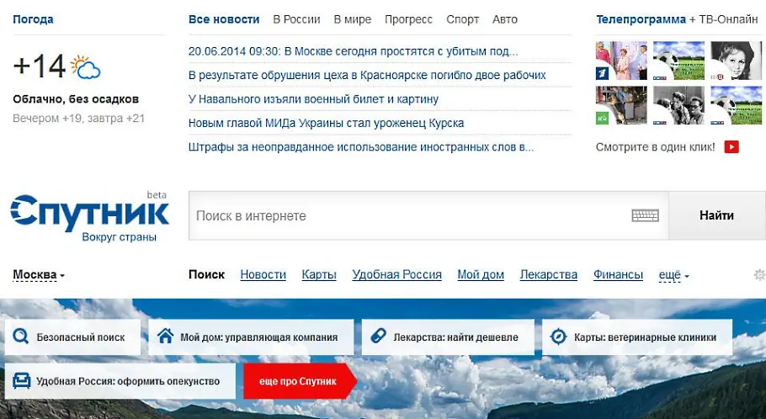This screenshot has height=419, width=766.
Task: Click the Безопасный поиск magnifier icon
Action: tap(21, 337)
